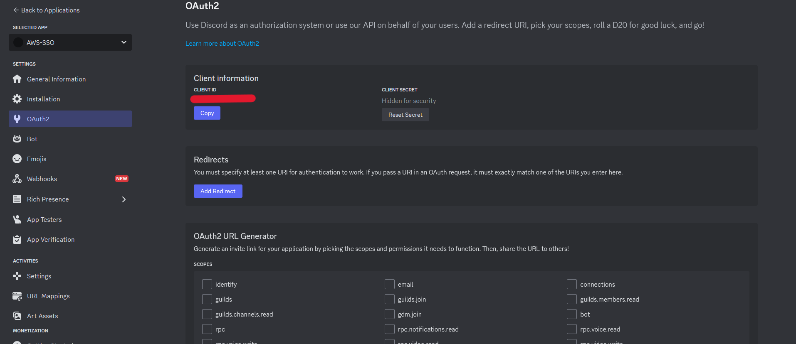
Task: Click the Bot robot icon
Action: tap(17, 139)
